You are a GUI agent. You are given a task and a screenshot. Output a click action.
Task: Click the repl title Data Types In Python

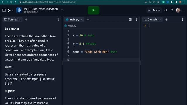(x=41, y=9)
